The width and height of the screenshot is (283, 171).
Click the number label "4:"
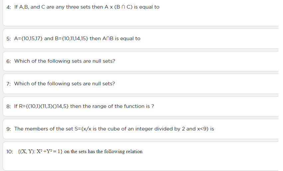click(x=9, y=7)
